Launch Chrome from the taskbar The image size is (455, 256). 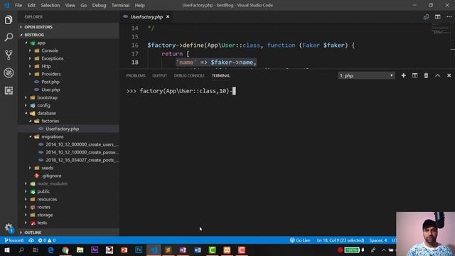[x=65, y=250]
